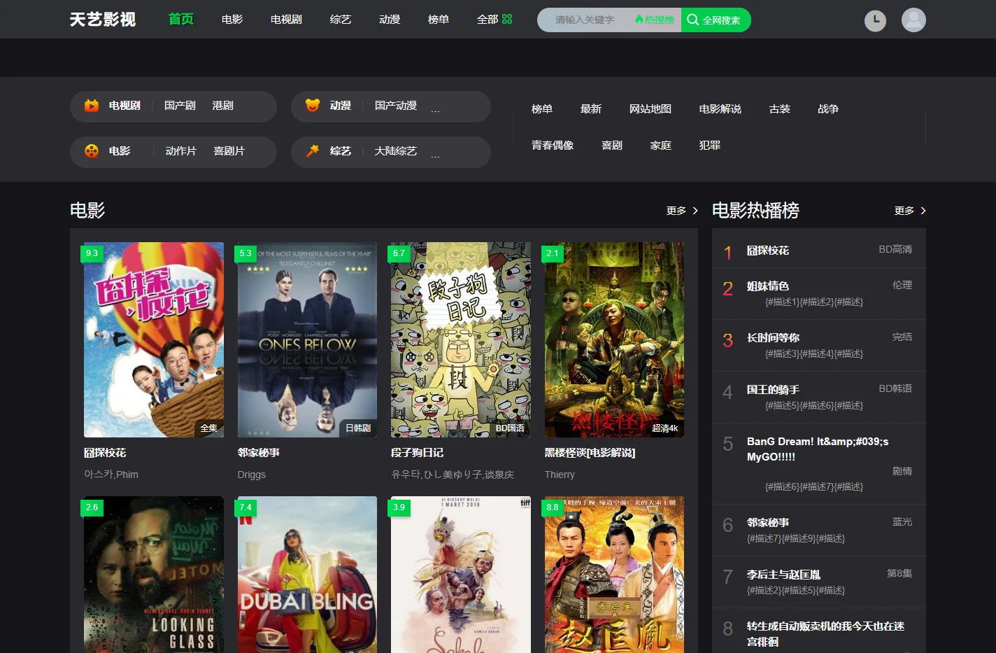Click the 古装 tag link
996x653 pixels.
780,109
